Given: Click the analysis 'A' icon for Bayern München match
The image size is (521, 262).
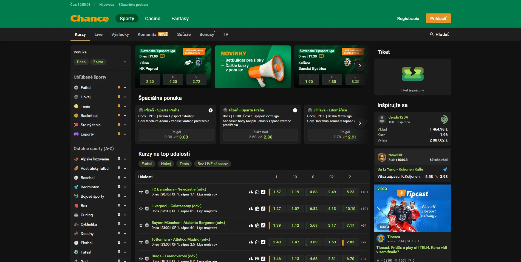Looking at the screenshot, I should tap(264, 225).
